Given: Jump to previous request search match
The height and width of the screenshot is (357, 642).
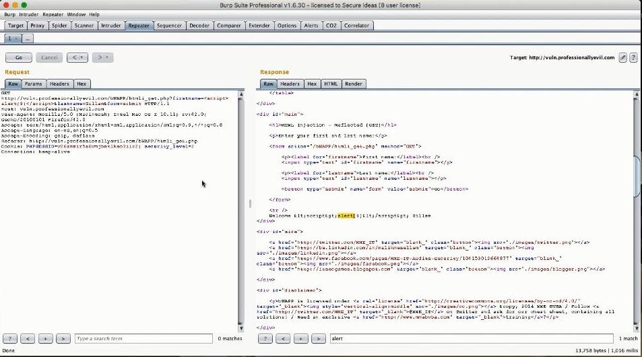Looking at the screenshot, I should [x=28, y=339].
